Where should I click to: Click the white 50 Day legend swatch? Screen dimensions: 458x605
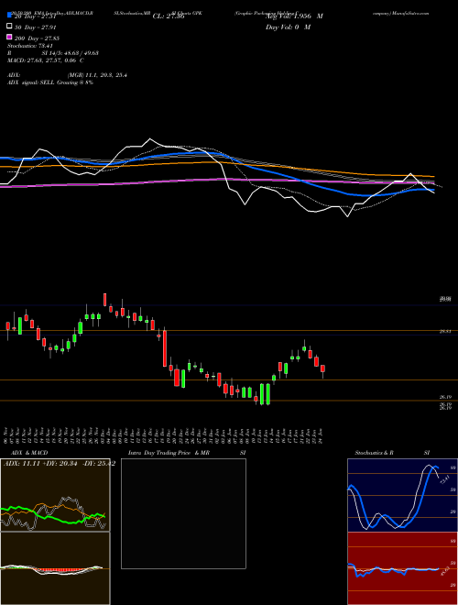9,27
